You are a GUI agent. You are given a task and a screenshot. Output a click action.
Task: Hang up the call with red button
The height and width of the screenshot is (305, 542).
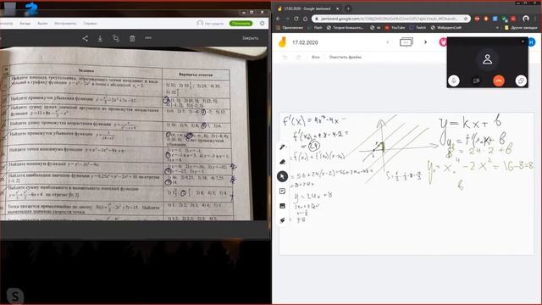click(499, 80)
